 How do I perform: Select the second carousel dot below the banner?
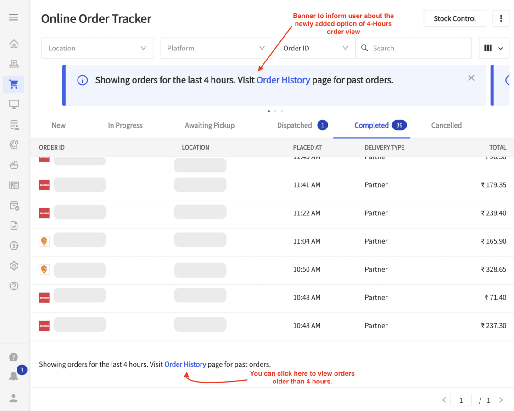coord(275,111)
